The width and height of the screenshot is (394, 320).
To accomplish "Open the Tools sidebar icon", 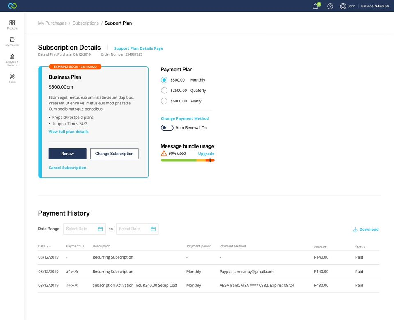I will pyautogui.click(x=12, y=77).
